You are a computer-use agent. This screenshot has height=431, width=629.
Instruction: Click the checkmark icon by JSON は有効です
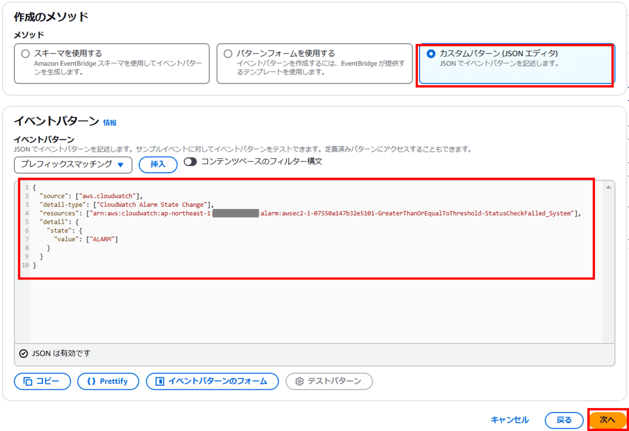point(24,354)
